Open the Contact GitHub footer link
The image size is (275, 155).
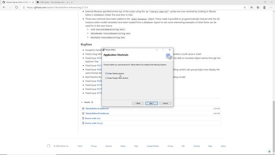coord(153,146)
